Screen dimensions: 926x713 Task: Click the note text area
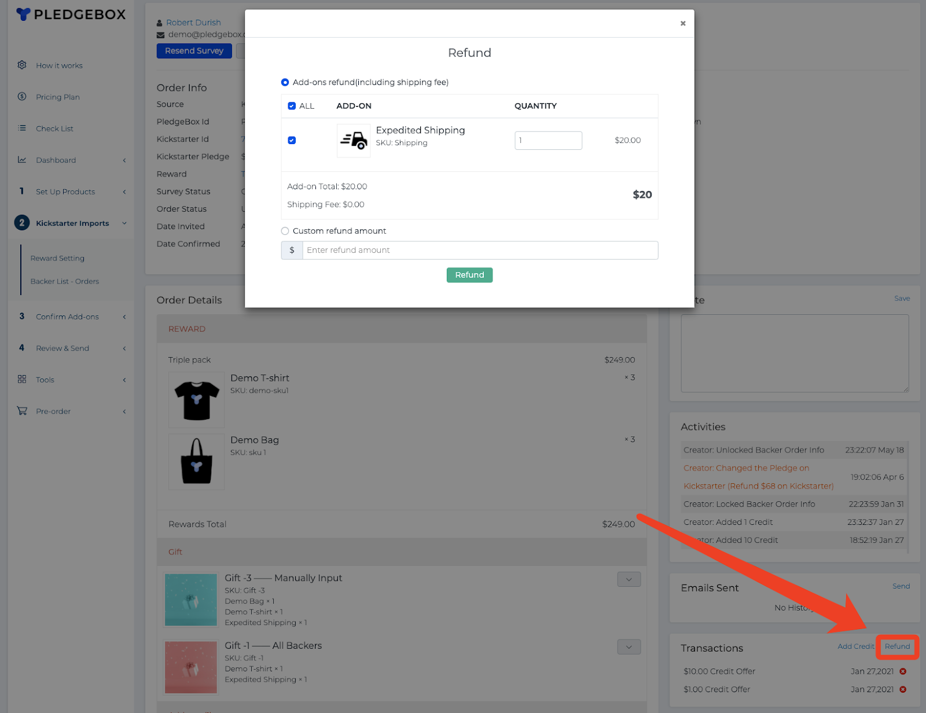click(x=795, y=353)
